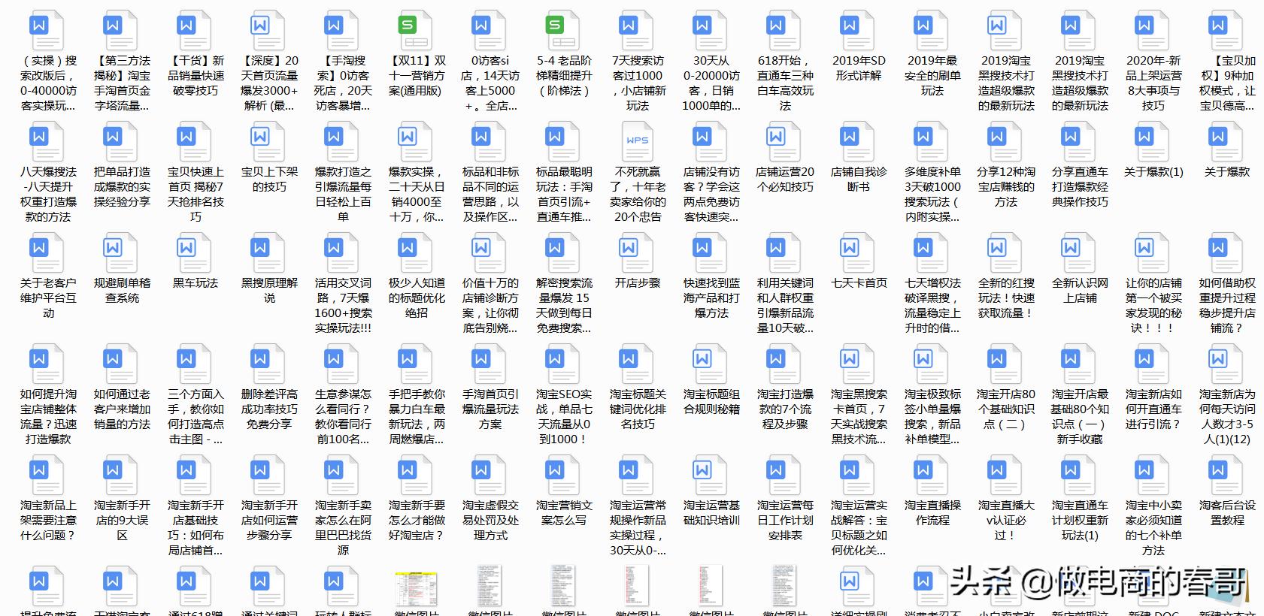The width and height of the screenshot is (1264, 616).
Task: Click file name 如何借助权重提升过程稳步提升店铺流?
Action: tap(1227, 306)
